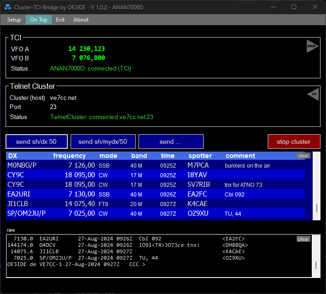Minimize the Cluster-TCI-Bridge window

coord(273,7)
